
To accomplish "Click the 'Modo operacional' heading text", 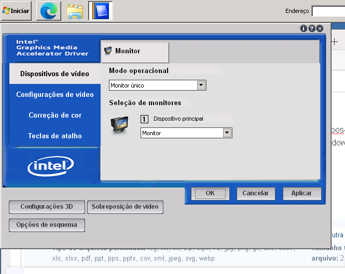I will click(x=139, y=71).
